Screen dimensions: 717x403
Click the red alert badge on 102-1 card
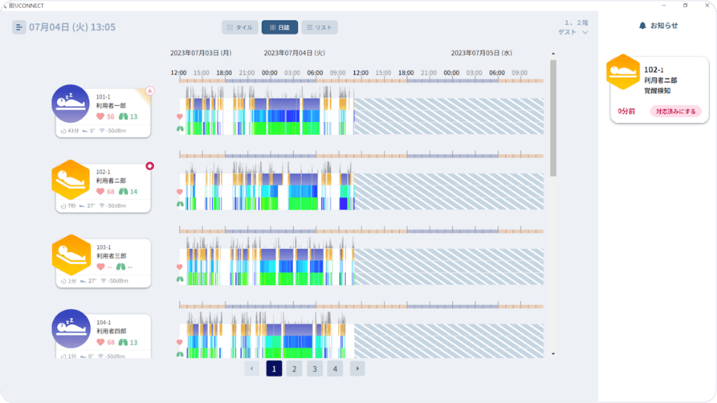tap(150, 166)
